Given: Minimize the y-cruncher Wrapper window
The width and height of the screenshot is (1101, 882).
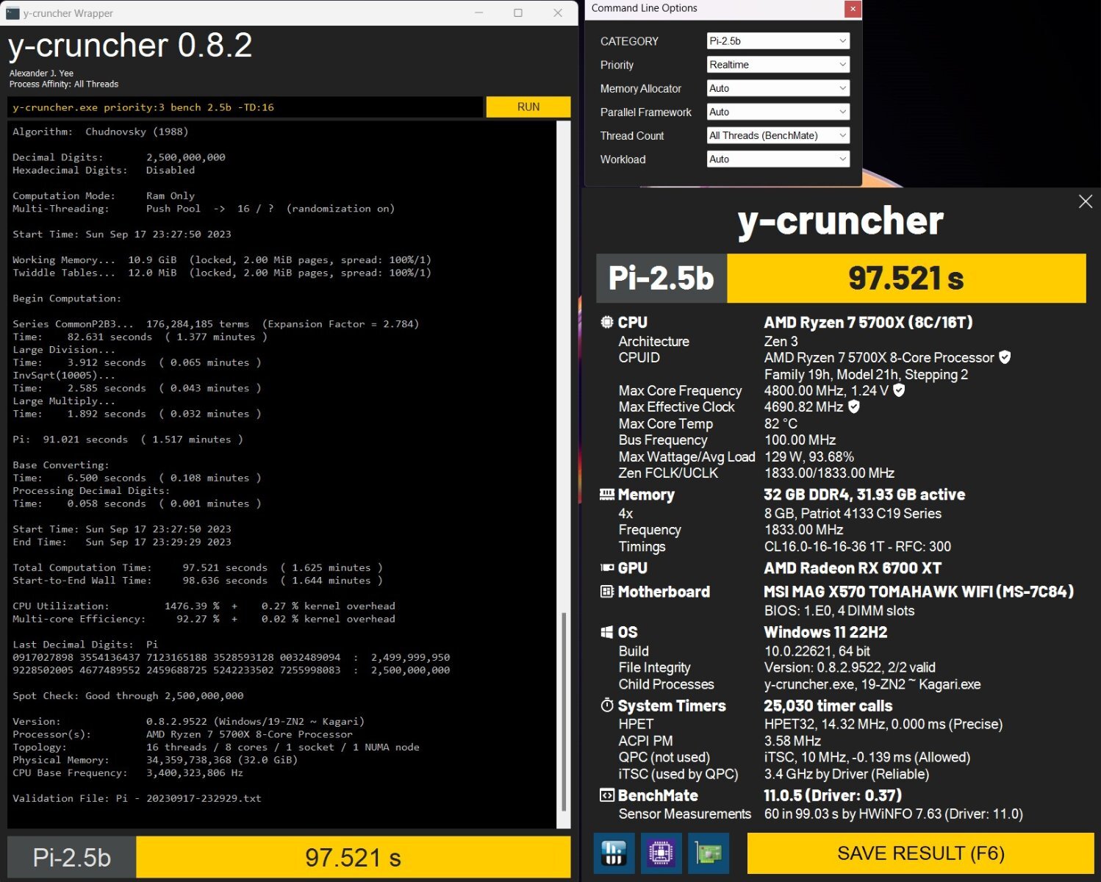Looking at the screenshot, I should click(479, 13).
